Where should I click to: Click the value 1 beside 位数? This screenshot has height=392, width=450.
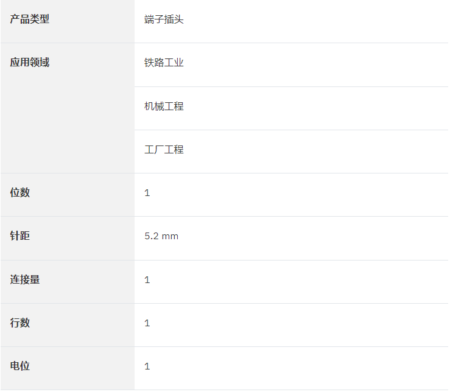pyautogui.click(x=147, y=193)
